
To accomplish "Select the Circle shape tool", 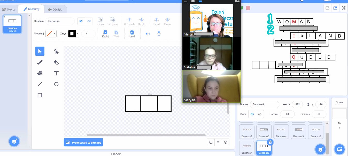I will pos(56,84).
